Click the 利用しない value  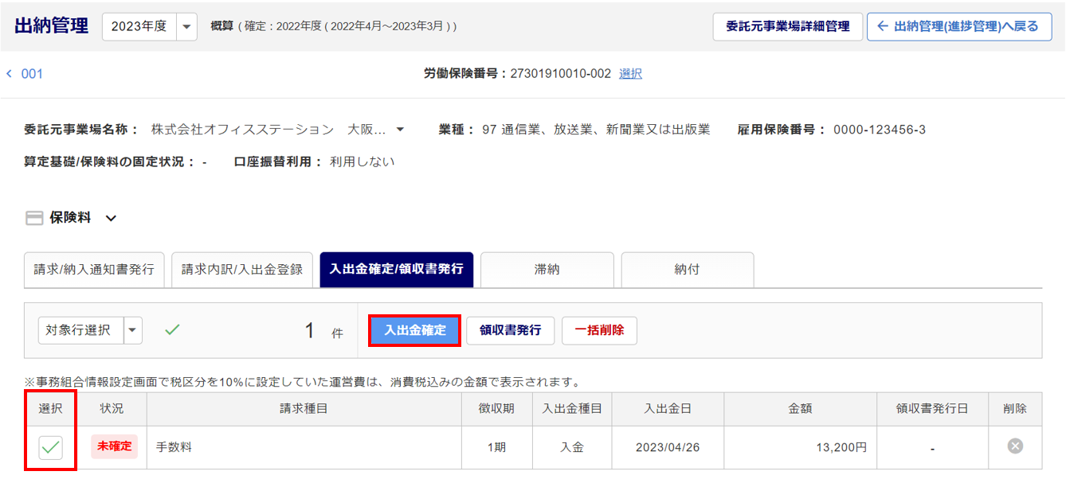tap(363, 162)
